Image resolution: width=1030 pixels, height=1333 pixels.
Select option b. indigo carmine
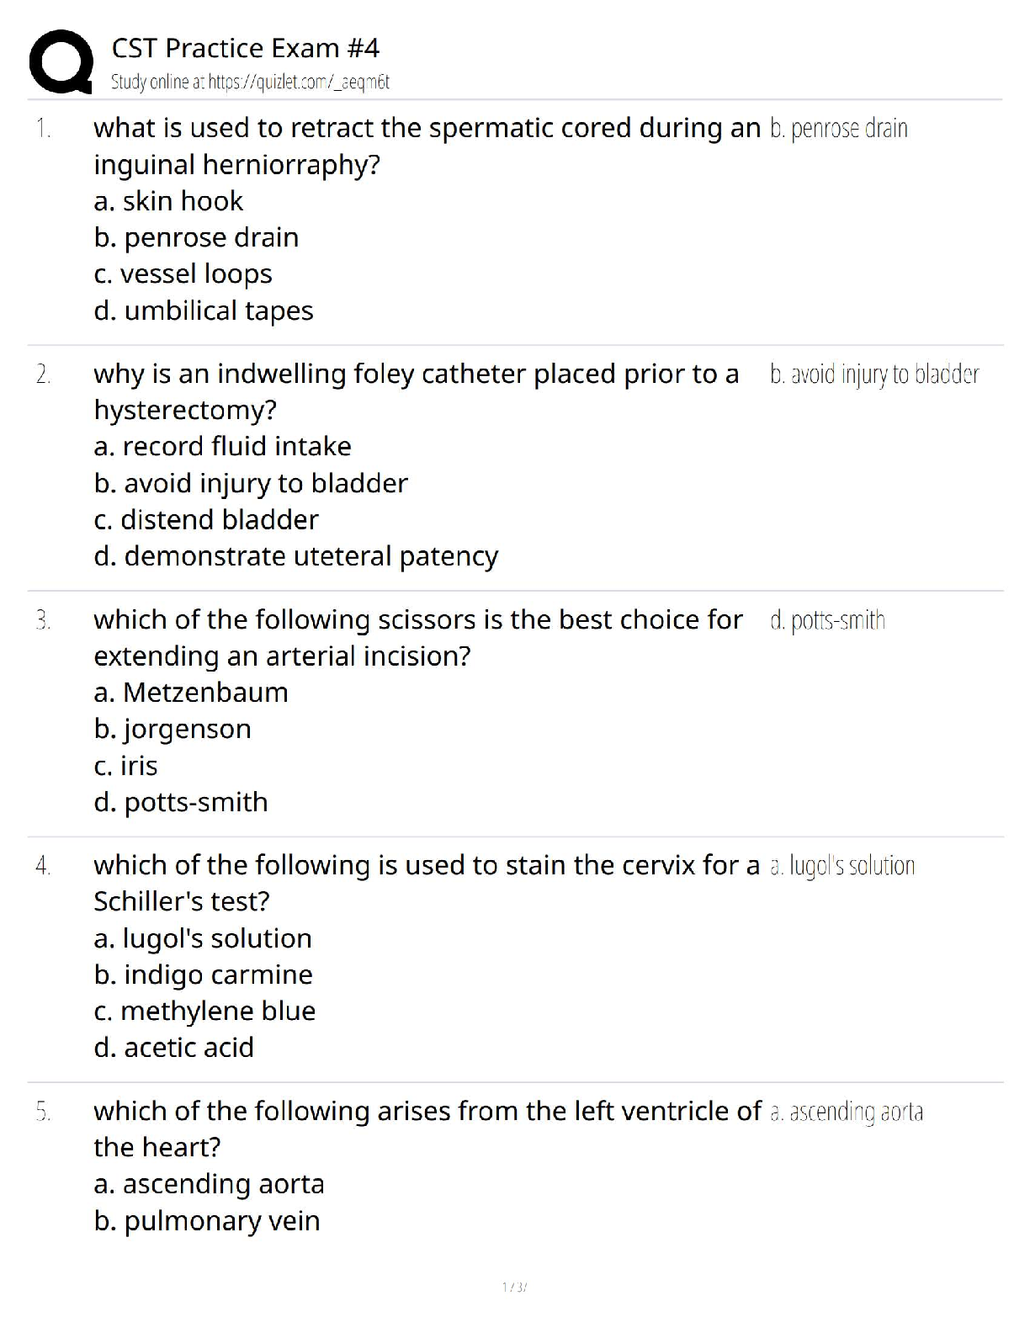click(203, 975)
